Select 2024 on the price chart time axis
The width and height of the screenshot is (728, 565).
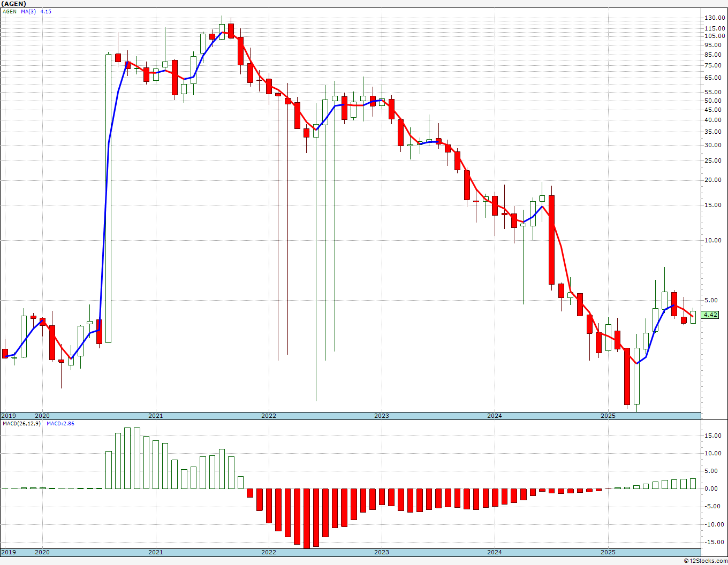point(494,416)
